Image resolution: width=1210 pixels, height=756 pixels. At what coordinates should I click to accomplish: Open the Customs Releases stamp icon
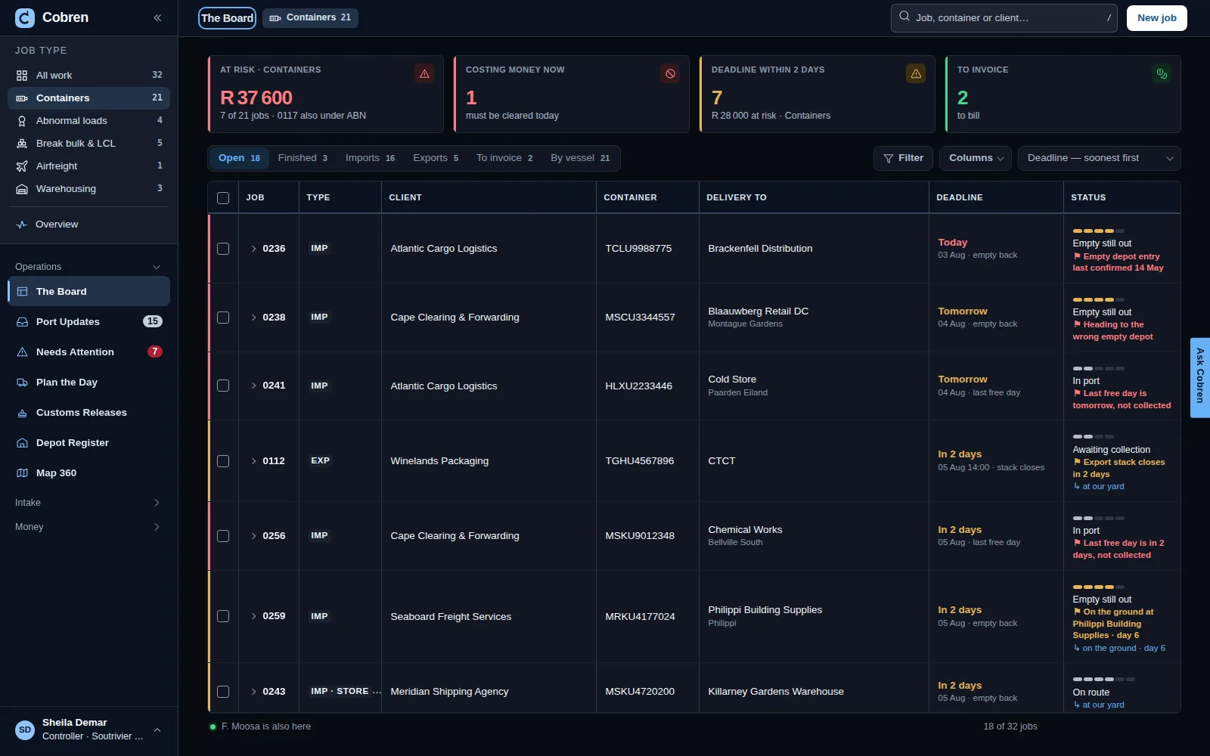point(22,413)
